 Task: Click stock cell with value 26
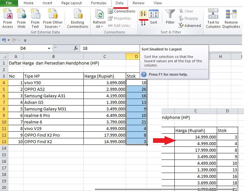click(136, 89)
